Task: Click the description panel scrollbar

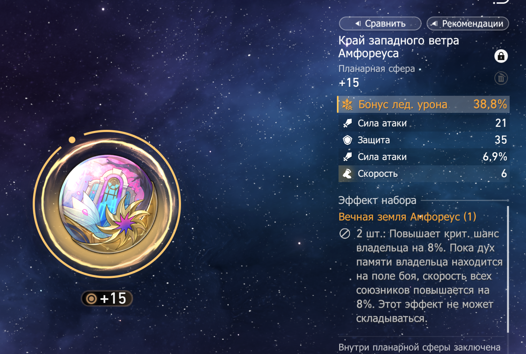Action: [508, 269]
